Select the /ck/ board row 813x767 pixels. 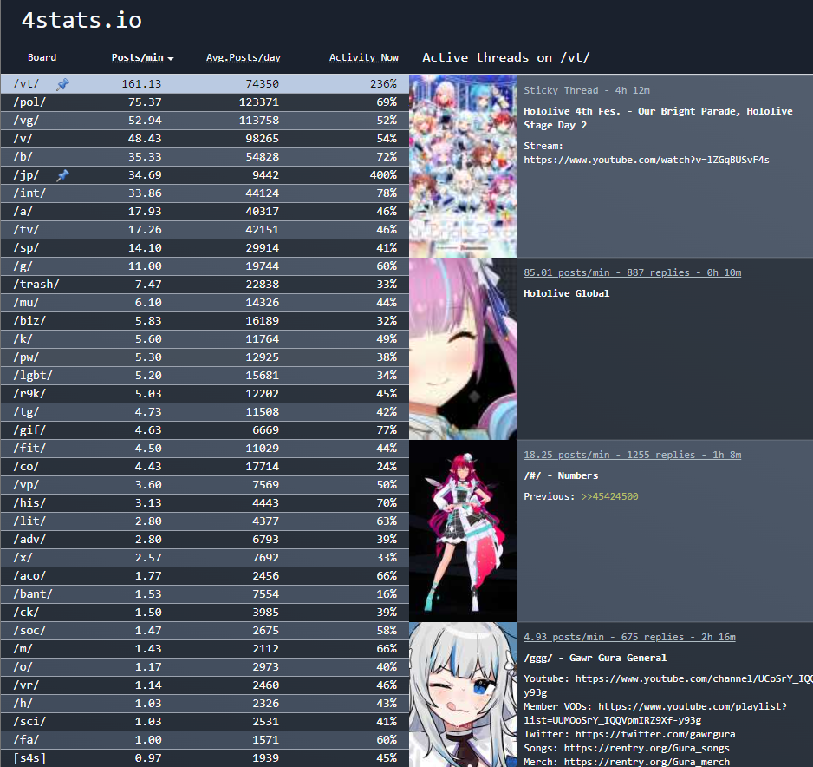(205, 613)
